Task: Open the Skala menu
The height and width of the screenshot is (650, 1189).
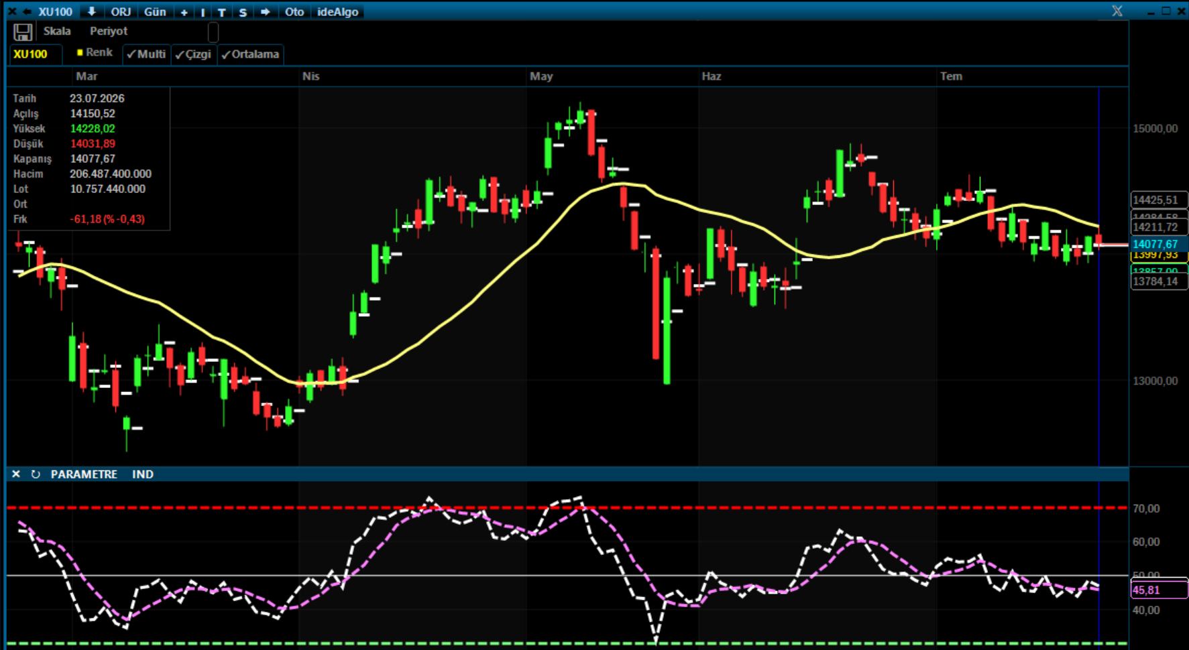Action: pos(57,31)
